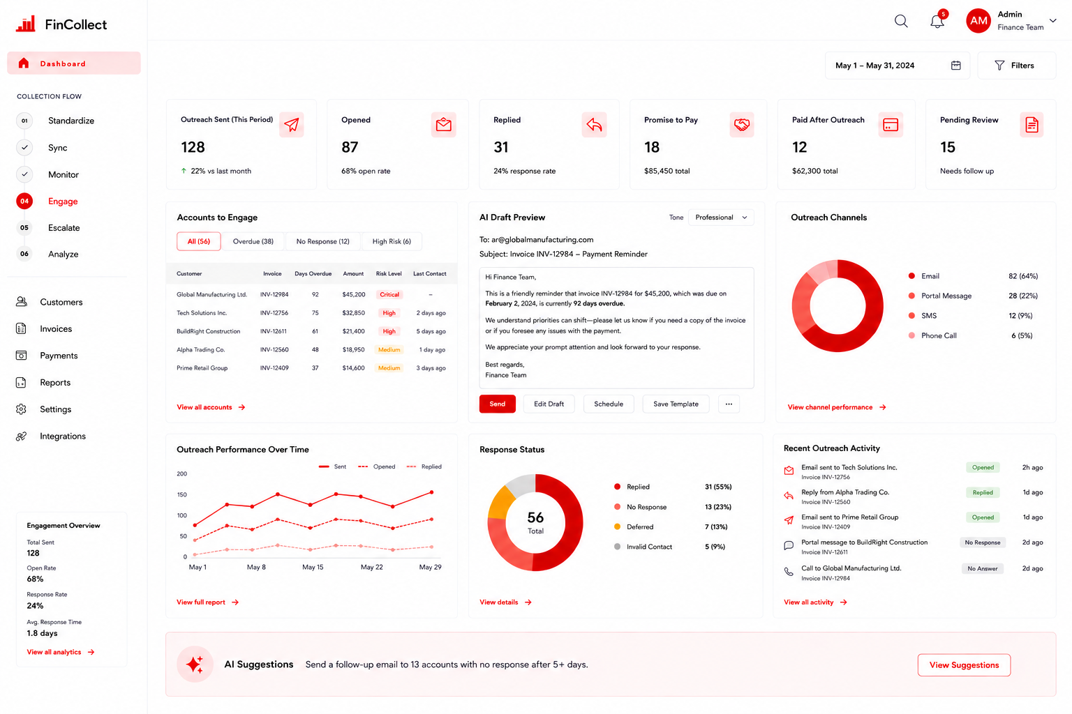Click calendar icon in date range
Image resolution: width=1072 pixels, height=714 pixels.
click(x=956, y=66)
